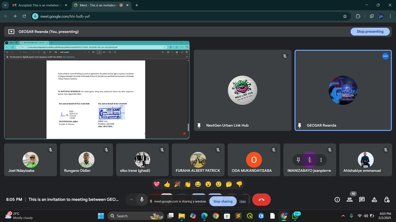This screenshot has width=396, height=222.
Task: Dismiss the digitally signed notice in shared PDF
Action: 187,57
